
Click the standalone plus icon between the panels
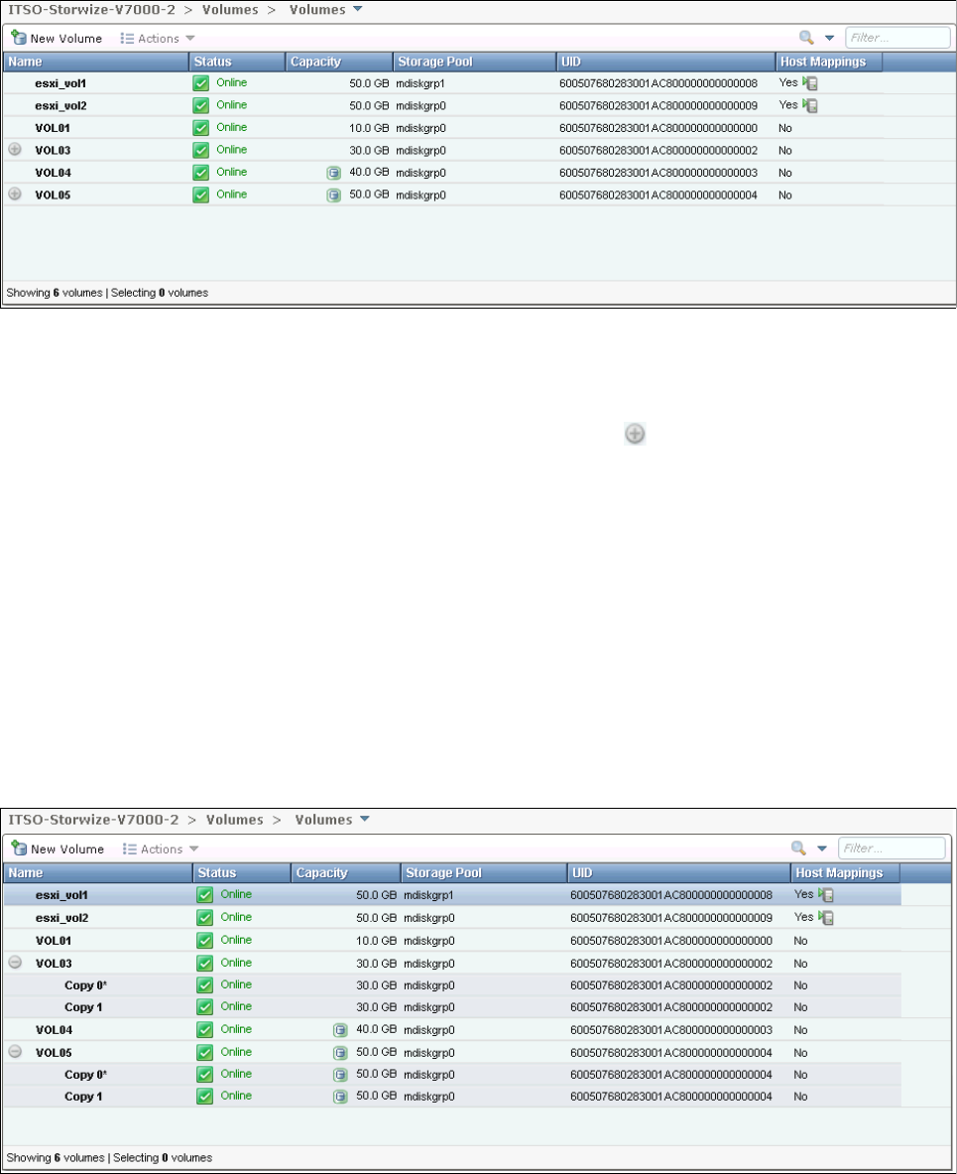635,434
